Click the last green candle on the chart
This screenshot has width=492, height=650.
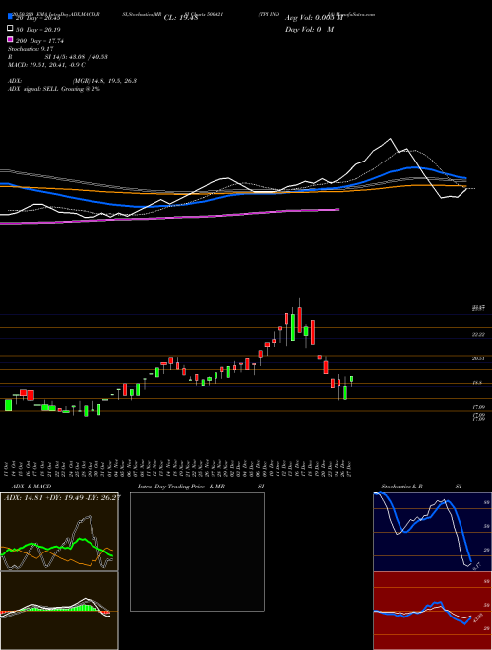click(351, 380)
